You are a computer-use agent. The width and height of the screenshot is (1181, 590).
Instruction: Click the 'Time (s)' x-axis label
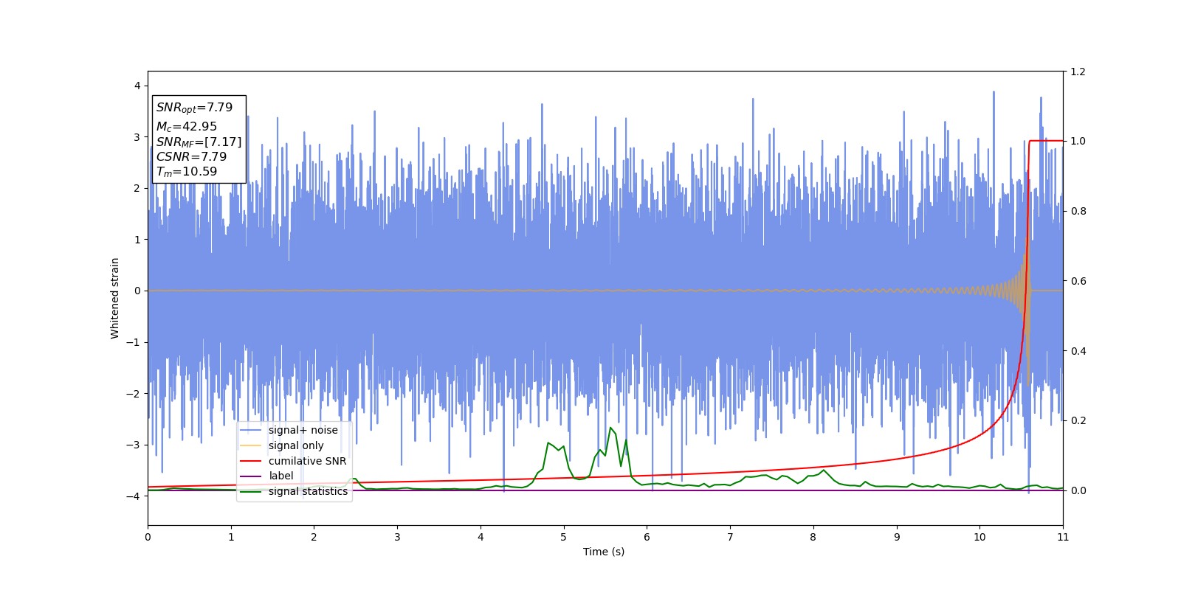pyautogui.click(x=604, y=552)
